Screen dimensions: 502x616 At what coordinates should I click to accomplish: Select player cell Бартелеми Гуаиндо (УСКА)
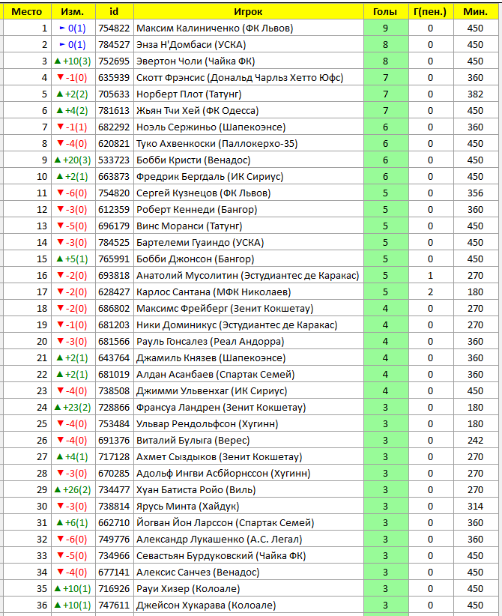249,243
